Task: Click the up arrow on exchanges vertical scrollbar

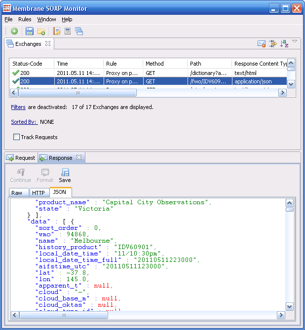Action: [291, 63]
